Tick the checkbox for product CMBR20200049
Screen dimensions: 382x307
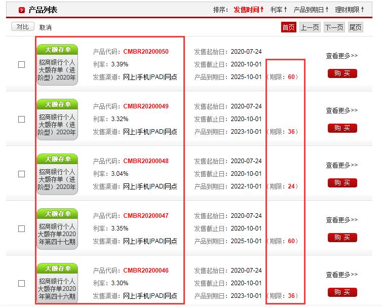coord(22,120)
